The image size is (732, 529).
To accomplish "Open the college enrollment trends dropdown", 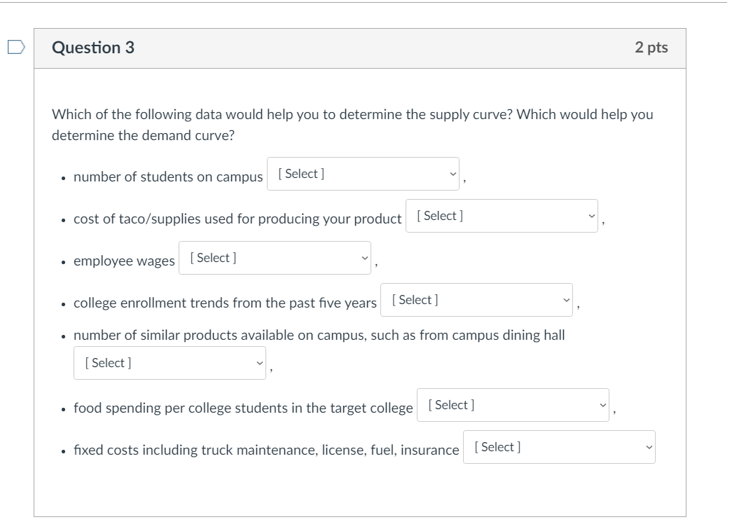I will pyautogui.click(x=476, y=299).
